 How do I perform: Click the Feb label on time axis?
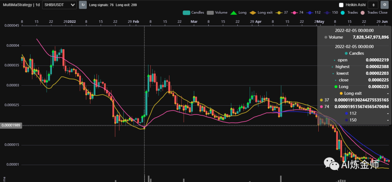[136, 22]
